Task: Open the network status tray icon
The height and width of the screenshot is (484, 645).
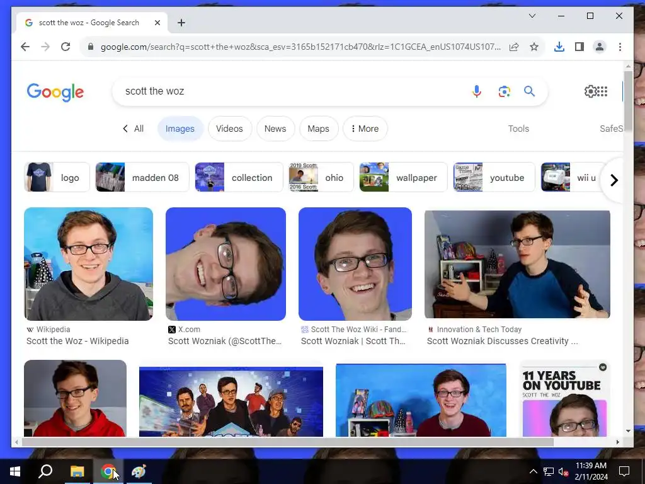Action: (x=549, y=471)
